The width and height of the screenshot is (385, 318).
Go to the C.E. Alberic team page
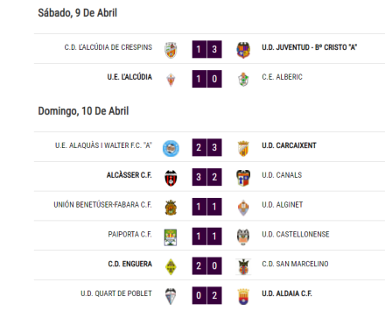[x=282, y=77]
